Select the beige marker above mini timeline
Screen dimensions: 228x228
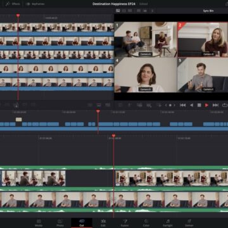pyautogui.click(x=18, y=120)
